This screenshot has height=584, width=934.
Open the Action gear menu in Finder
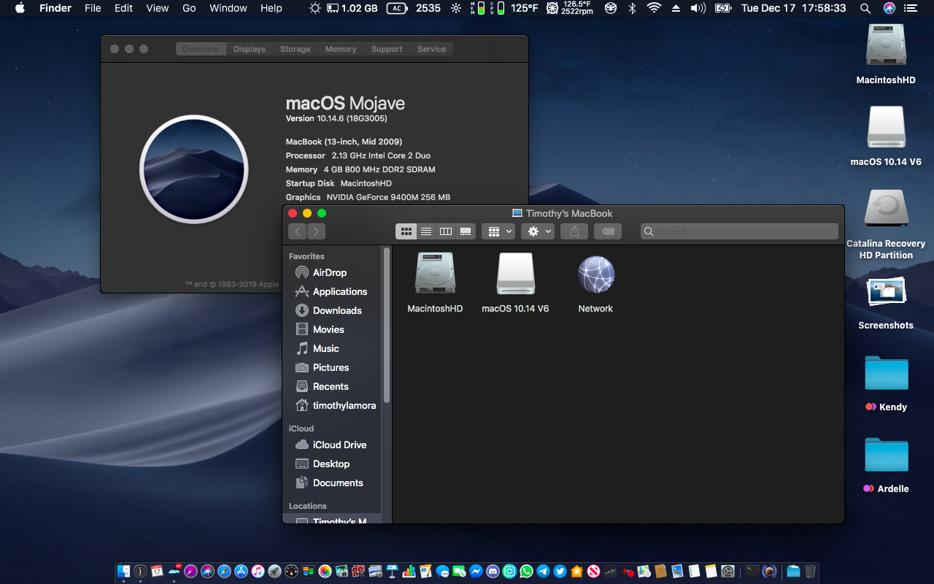(538, 231)
